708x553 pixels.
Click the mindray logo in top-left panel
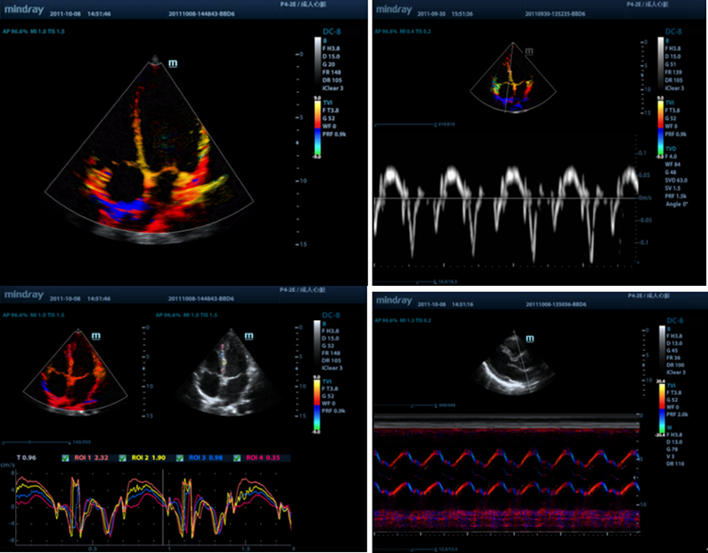(x=24, y=8)
